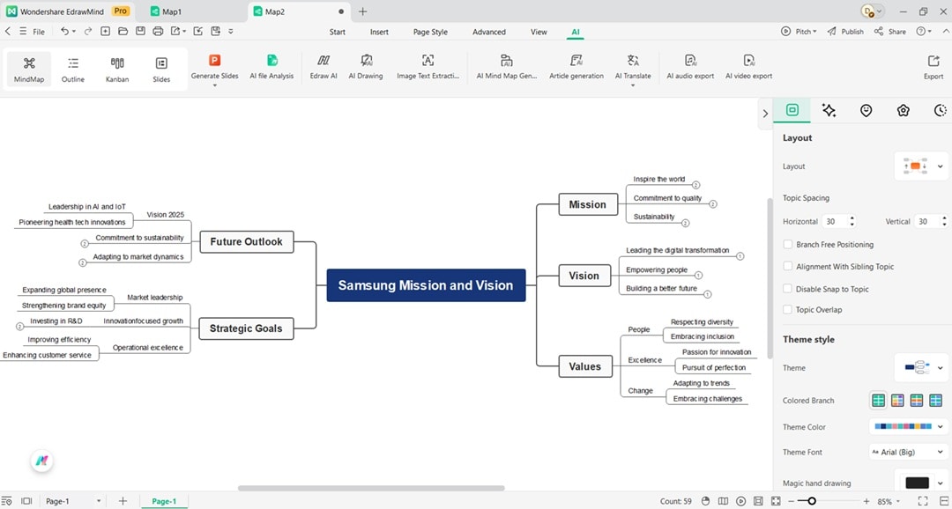
Task: Open the Kanban view
Action: (x=117, y=68)
